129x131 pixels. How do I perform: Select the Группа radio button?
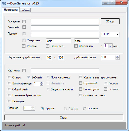point(43,108)
